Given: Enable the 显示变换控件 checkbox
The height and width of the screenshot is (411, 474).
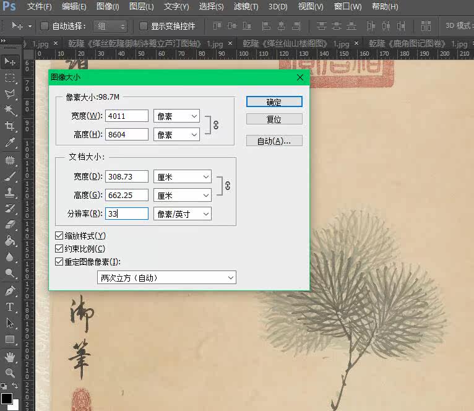Looking at the screenshot, I should pyautogui.click(x=144, y=26).
